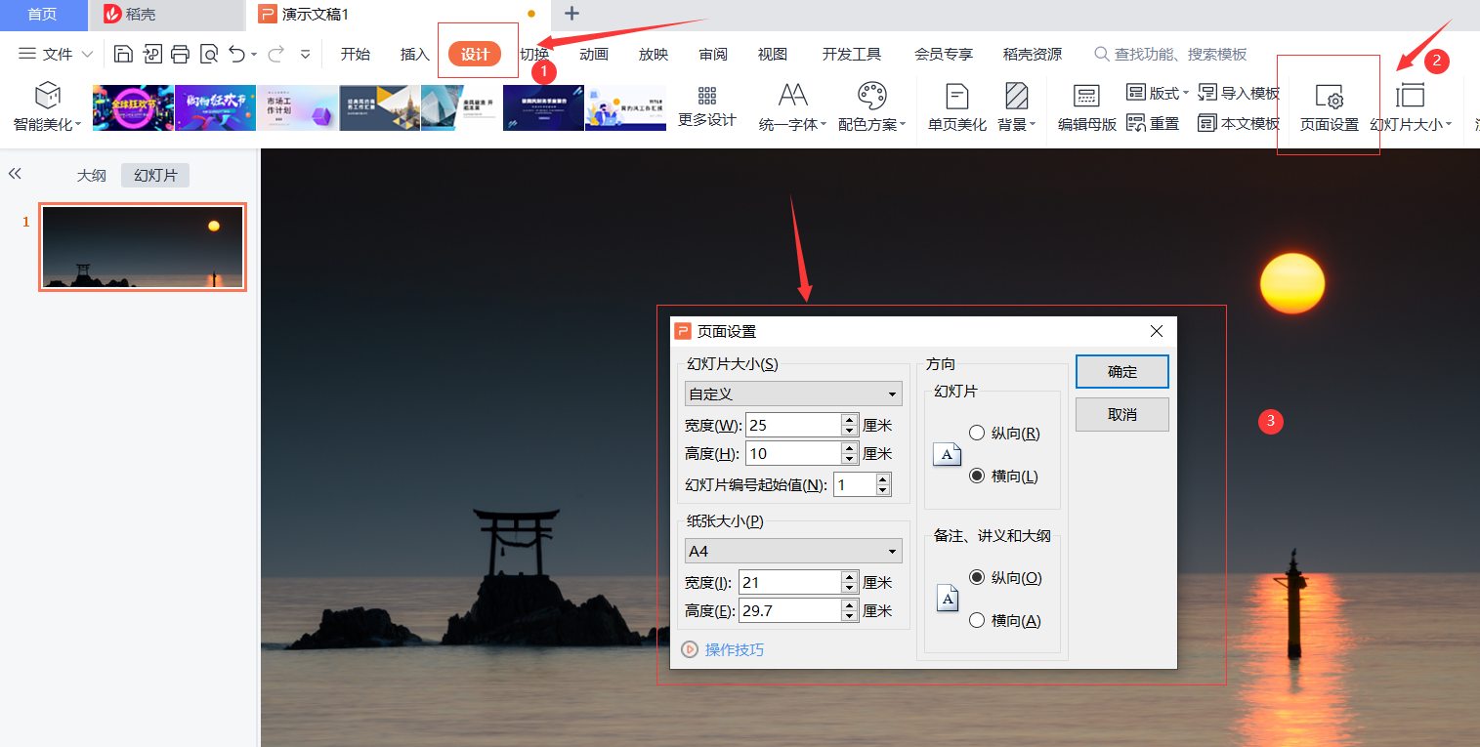Expand the 配色方案 dropdown arrow
This screenshot has height=747, width=1480.
[x=903, y=125]
